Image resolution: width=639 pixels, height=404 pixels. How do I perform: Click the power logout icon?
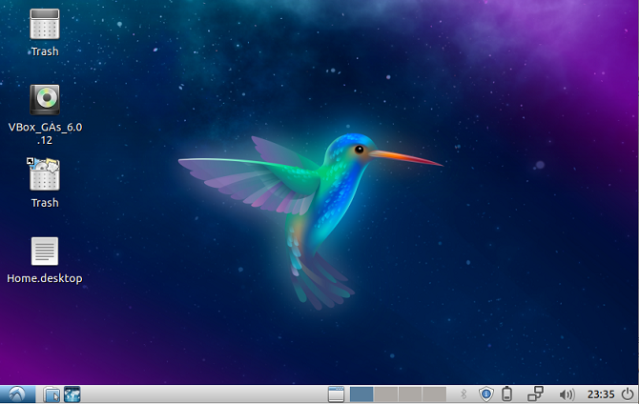pyautogui.click(x=628, y=394)
